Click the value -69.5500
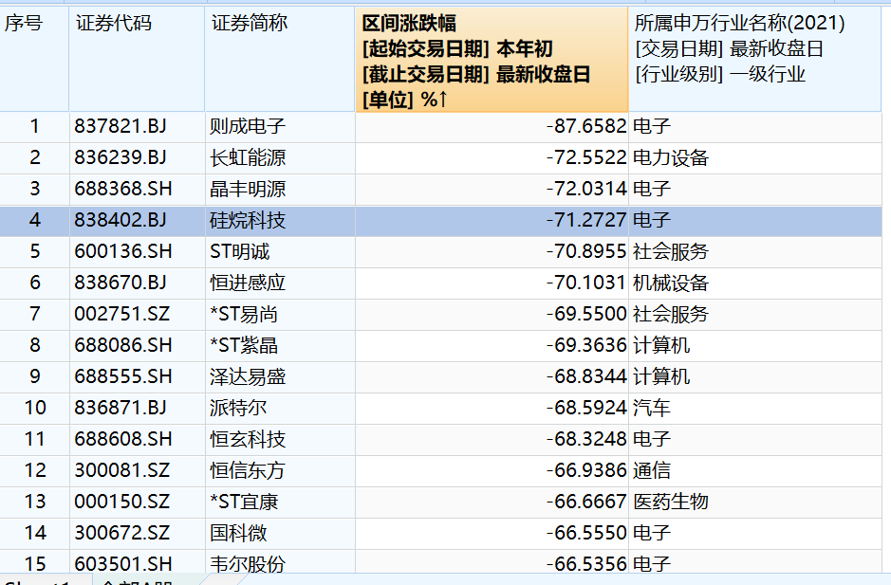This screenshot has height=585, width=891. (x=586, y=314)
